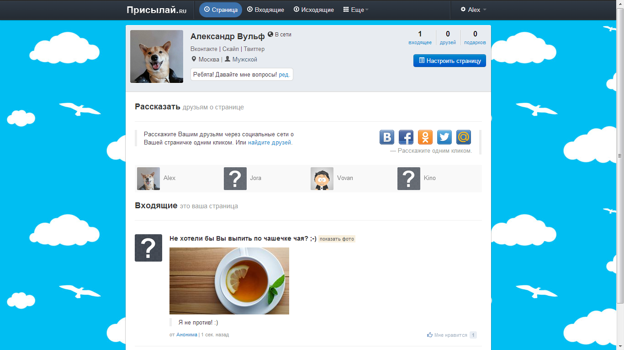Image resolution: width=624 pixels, height=350 pixels.
Task: Open Jora's question-mark avatar
Action: 235,179
